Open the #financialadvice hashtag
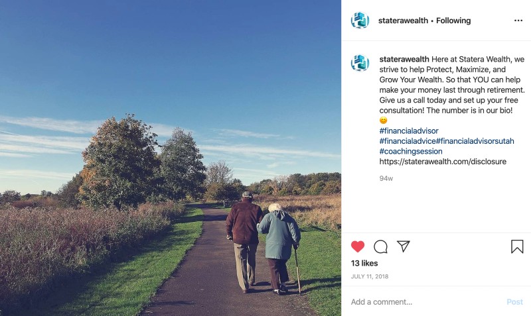 (408, 141)
